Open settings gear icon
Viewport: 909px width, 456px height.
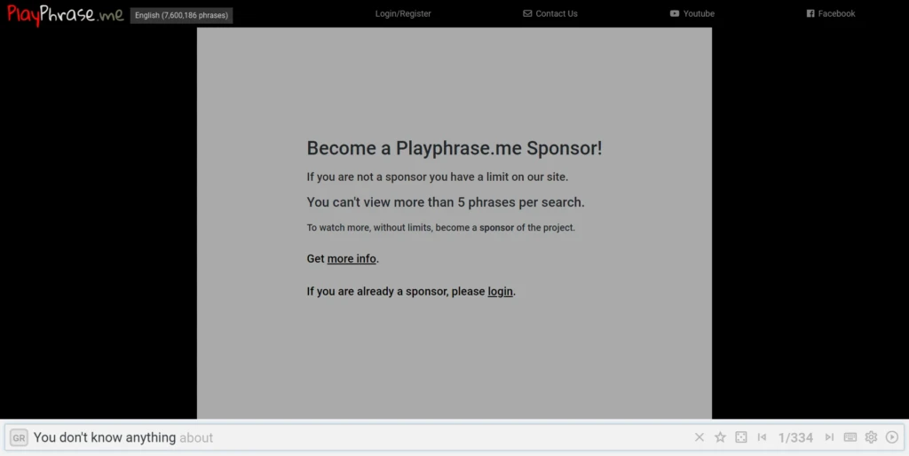(x=872, y=437)
